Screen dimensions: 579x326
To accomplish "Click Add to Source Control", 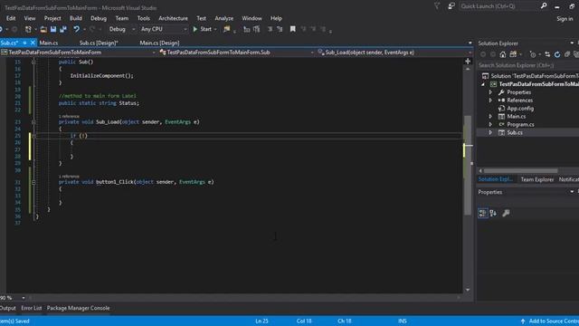I will (550, 321).
